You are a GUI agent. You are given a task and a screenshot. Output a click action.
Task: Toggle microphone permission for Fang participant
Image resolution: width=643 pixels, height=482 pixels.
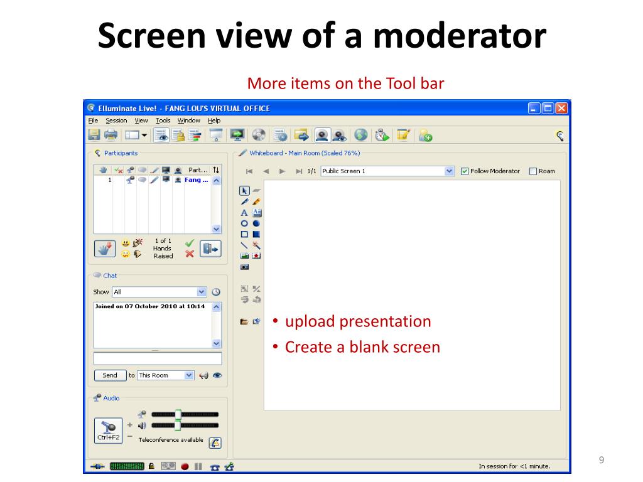coord(131,180)
